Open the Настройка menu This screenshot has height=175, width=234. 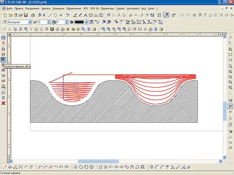coord(133,8)
